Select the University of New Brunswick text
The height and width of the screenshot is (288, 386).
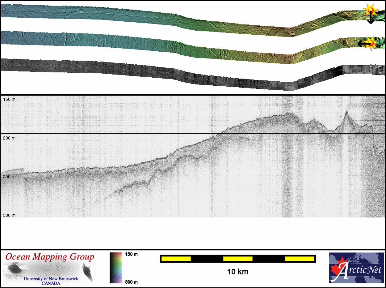[x=51, y=279]
